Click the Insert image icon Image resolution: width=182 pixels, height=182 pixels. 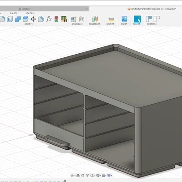[x=124, y=19]
